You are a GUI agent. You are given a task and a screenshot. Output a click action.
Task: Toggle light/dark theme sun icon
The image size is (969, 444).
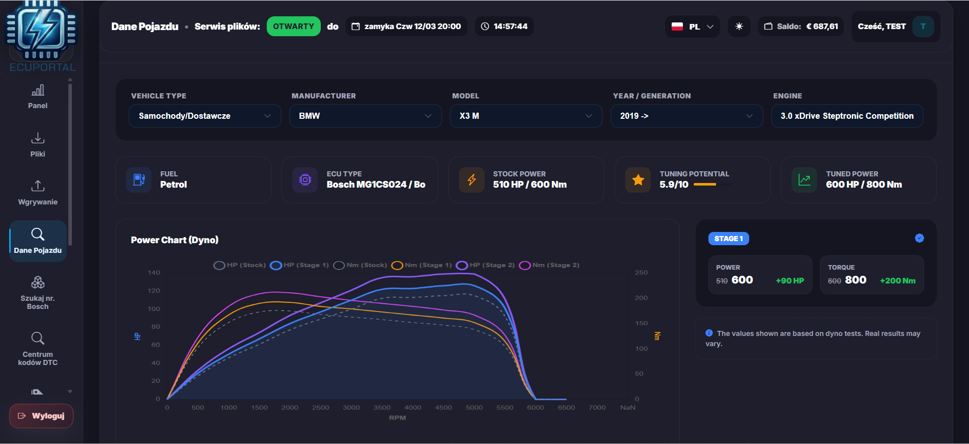(x=739, y=27)
